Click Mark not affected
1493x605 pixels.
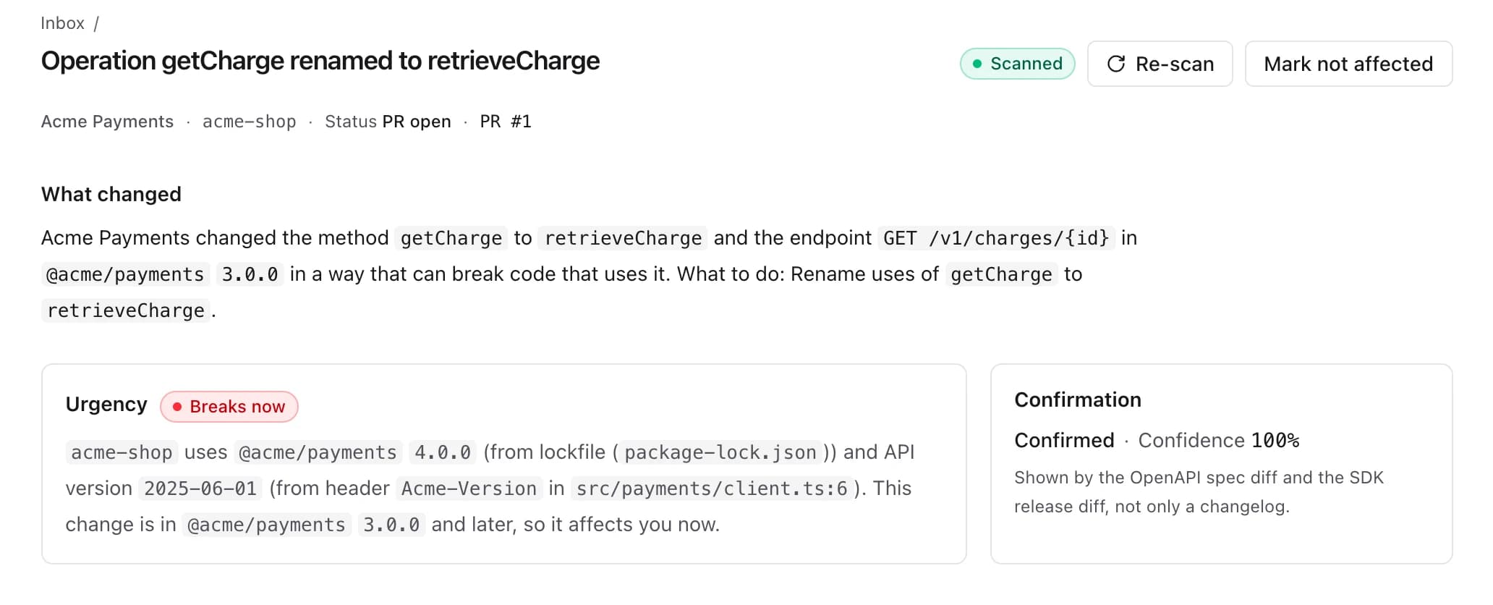tap(1348, 64)
